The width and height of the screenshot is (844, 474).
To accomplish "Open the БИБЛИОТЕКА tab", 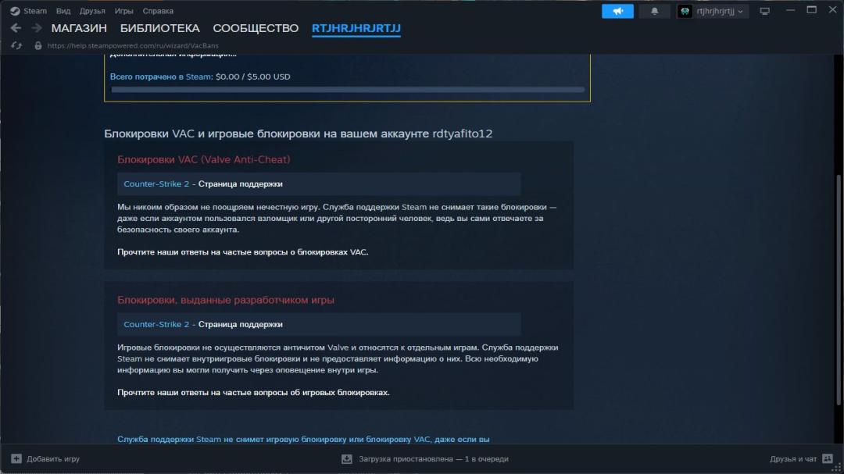I will (160, 28).
